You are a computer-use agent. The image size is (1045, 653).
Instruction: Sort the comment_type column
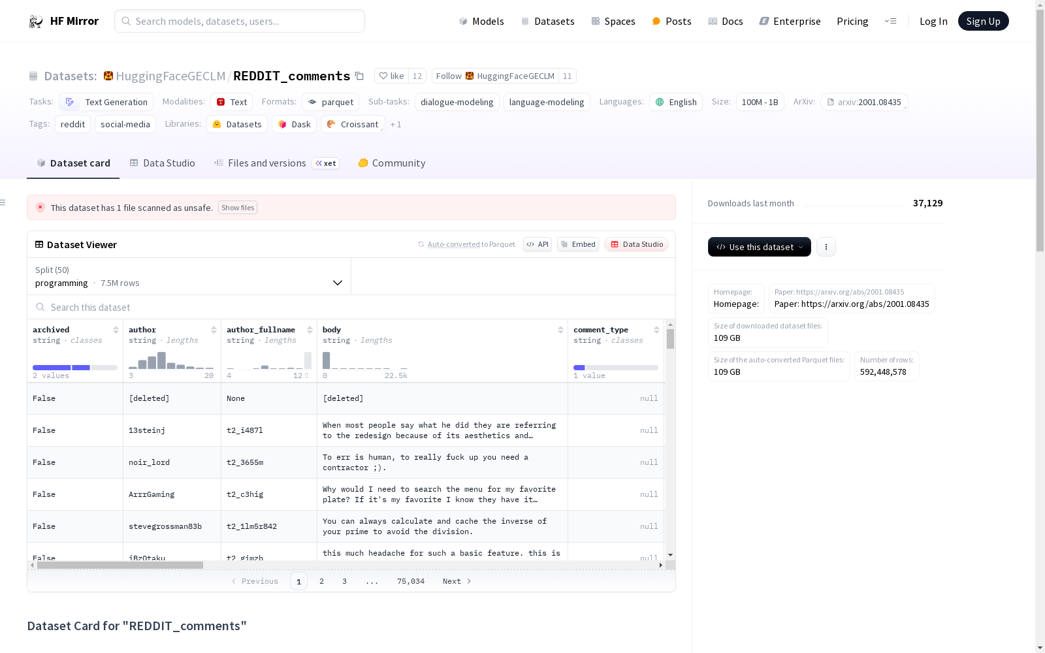[656, 330]
